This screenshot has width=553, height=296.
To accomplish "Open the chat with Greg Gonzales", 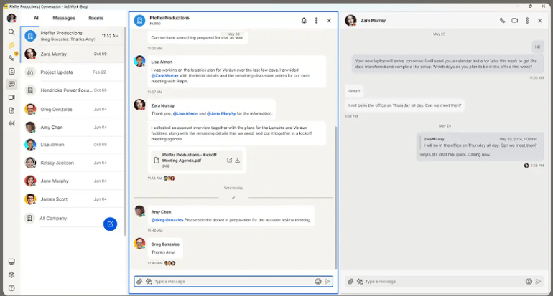I will pos(73,109).
